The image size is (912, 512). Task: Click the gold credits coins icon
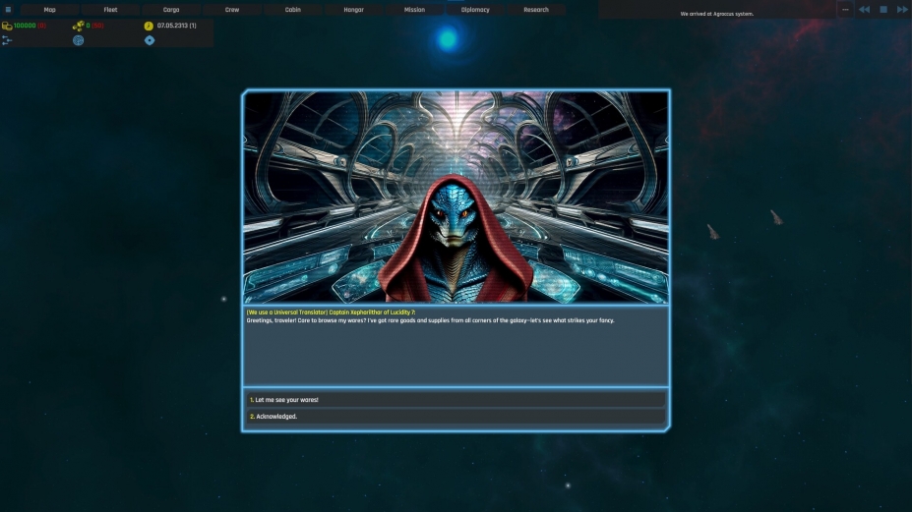(x=7, y=26)
